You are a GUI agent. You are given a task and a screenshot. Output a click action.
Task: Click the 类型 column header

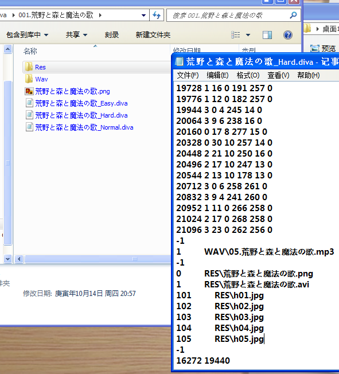click(x=248, y=50)
